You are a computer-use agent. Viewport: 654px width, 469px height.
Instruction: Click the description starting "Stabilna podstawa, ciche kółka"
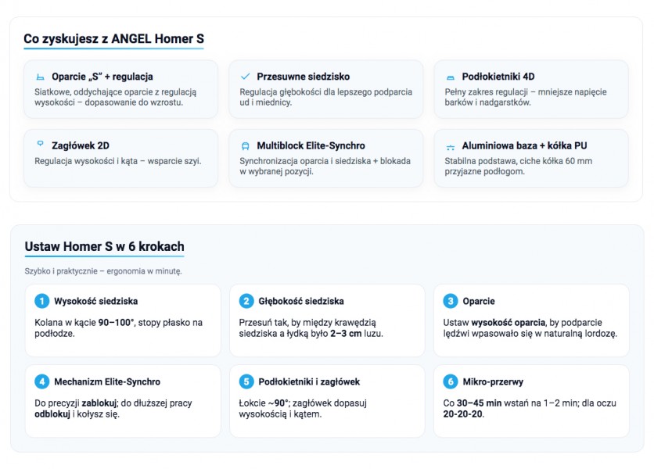(519, 166)
